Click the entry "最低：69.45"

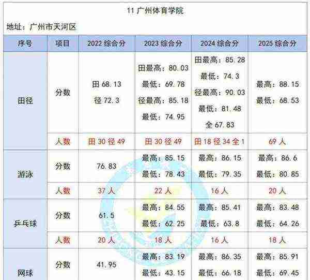click(277, 273)
